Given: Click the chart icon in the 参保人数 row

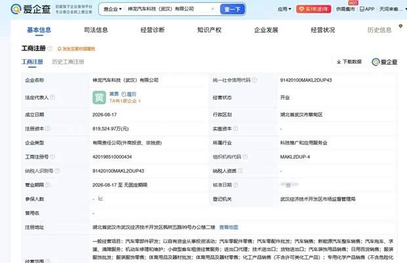Looking at the screenshot, I should click(100, 199).
